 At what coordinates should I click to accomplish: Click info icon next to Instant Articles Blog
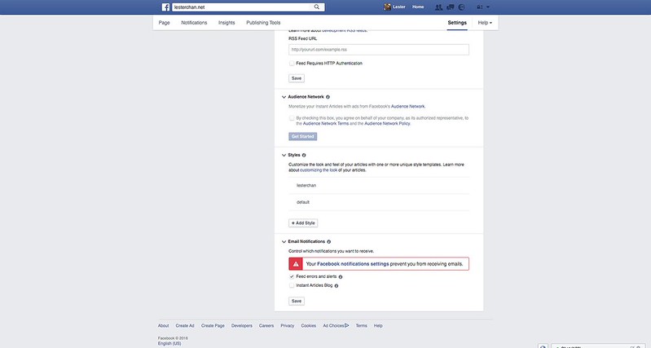coord(336,286)
